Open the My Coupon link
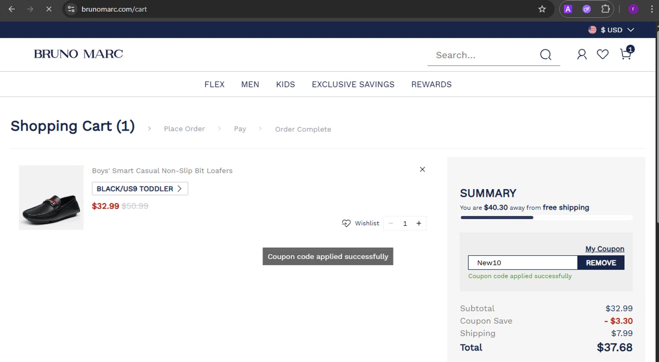 [x=605, y=249]
